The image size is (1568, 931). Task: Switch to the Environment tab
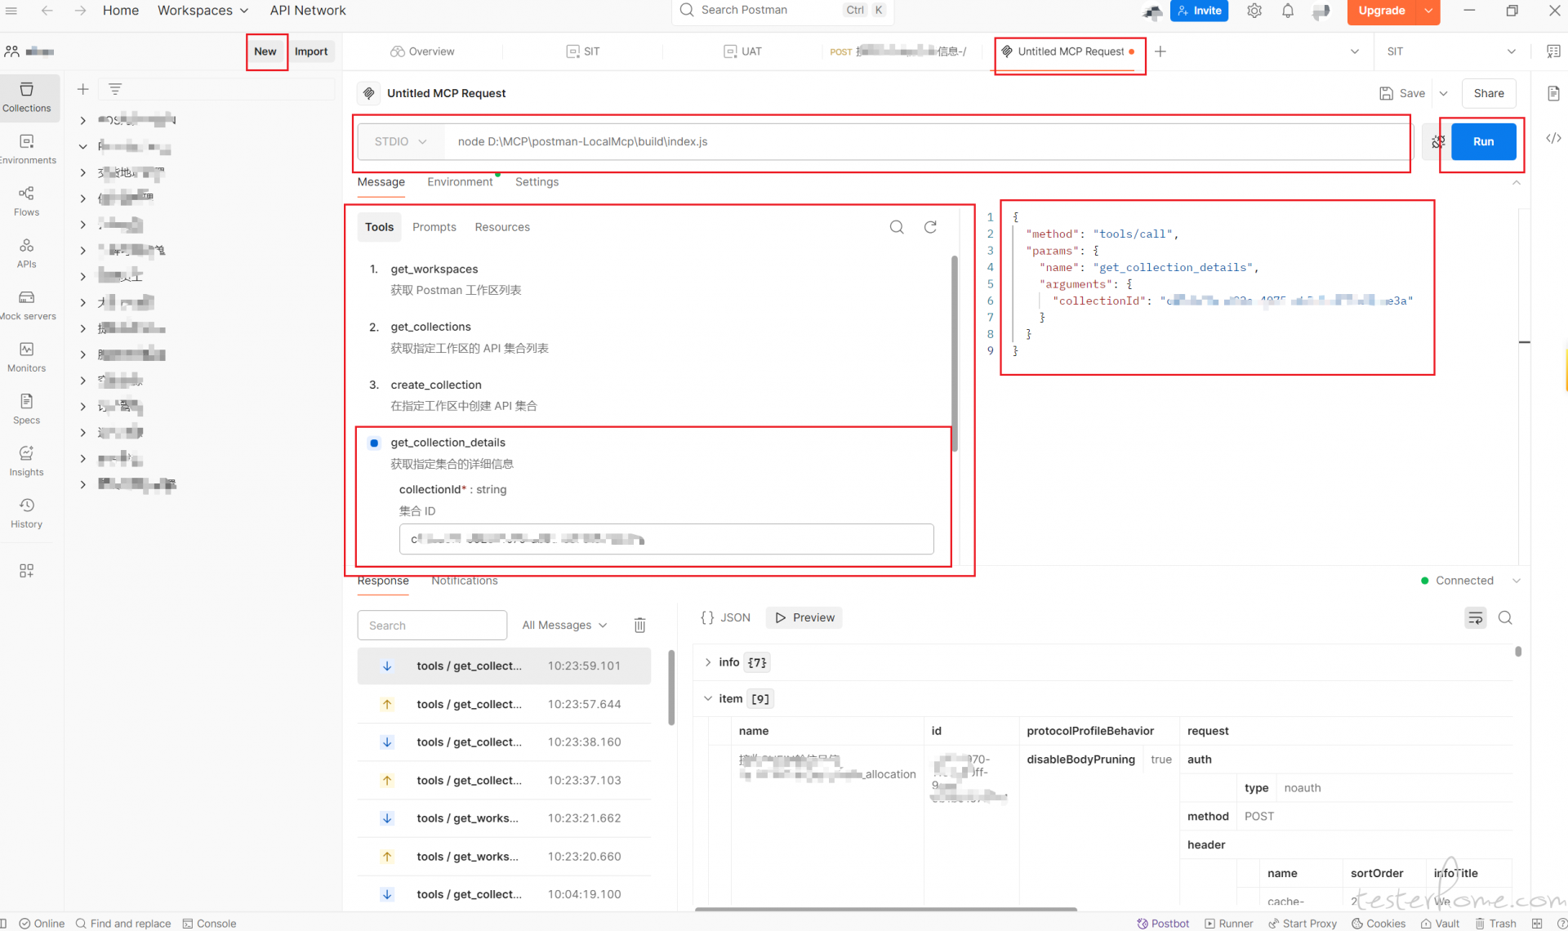(x=460, y=182)
